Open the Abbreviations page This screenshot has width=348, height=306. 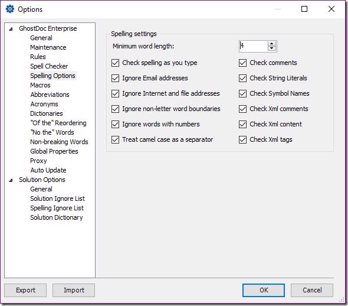(x=50, y=95)
